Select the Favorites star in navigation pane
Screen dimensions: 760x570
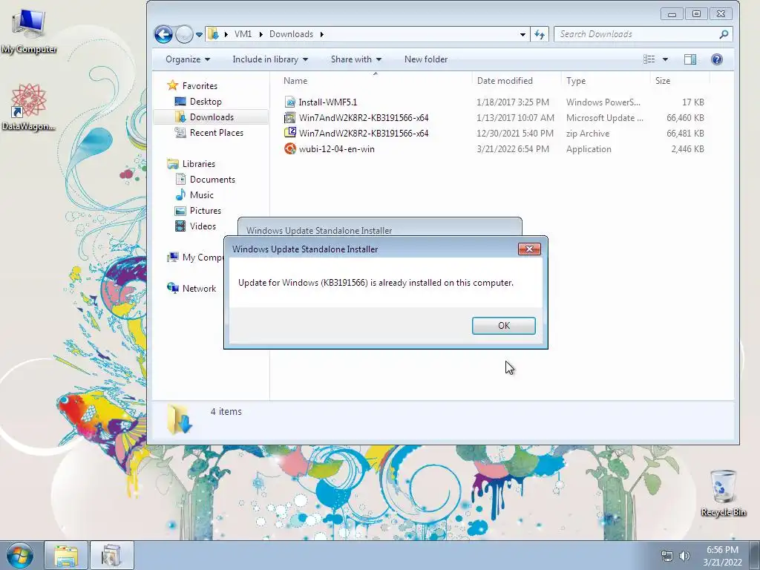coord(172,86)
